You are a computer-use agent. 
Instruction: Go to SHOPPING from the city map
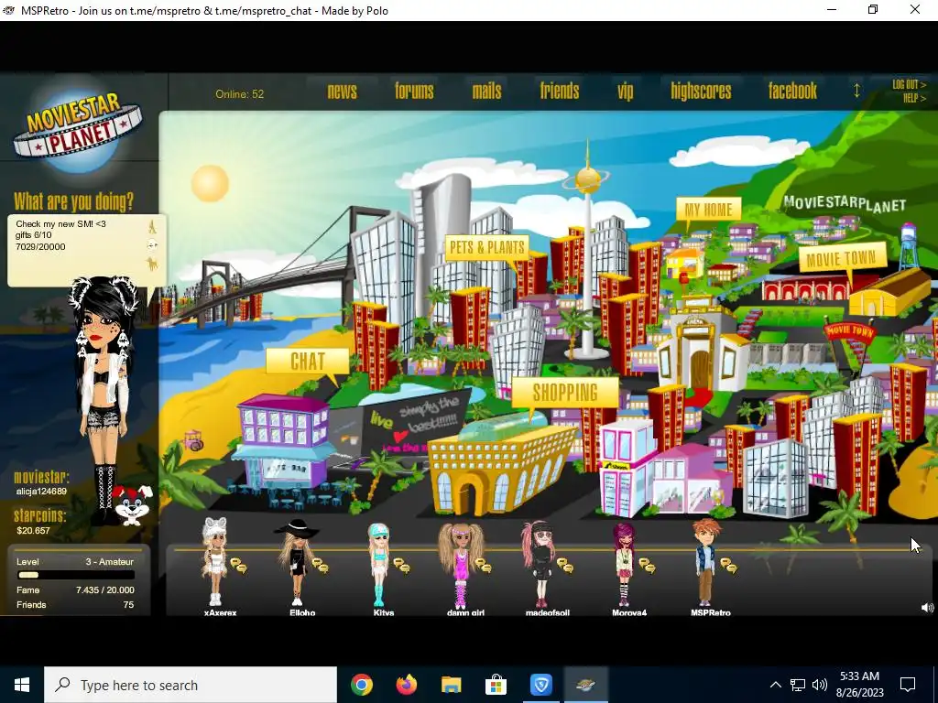(565, 393)
